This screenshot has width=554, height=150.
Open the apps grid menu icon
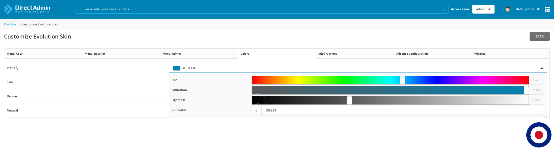point(547,9)
